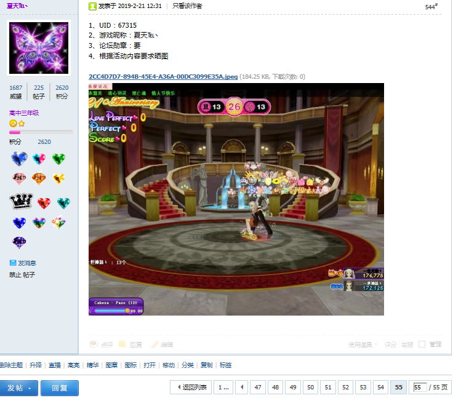Click the yellow heart medal

[58, 178]
